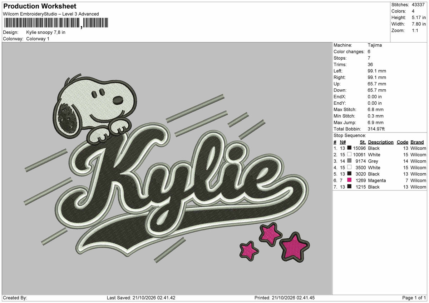This screenshot has width=429, height=303.
Task: Click the Stop Sequence heading
Action: [350, 135]
